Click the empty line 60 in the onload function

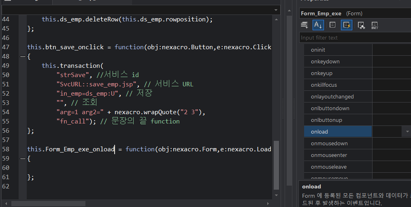click(149, 168)
